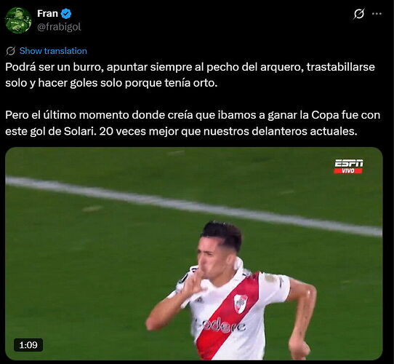This screenshot has width=394, height=364.
Task: Click the paragraph starting with Pero el último
Action: 193,123
